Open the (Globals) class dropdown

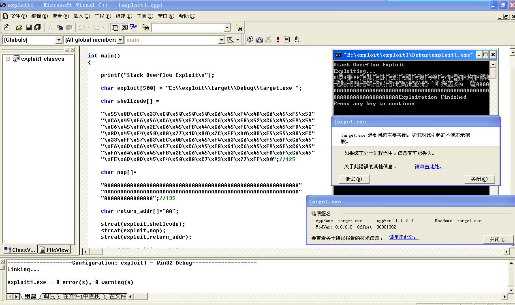(x=59, y=40)
